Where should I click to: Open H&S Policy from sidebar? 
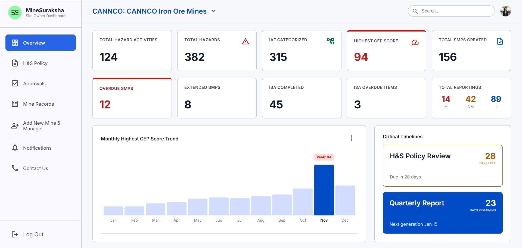pos(41,63)
